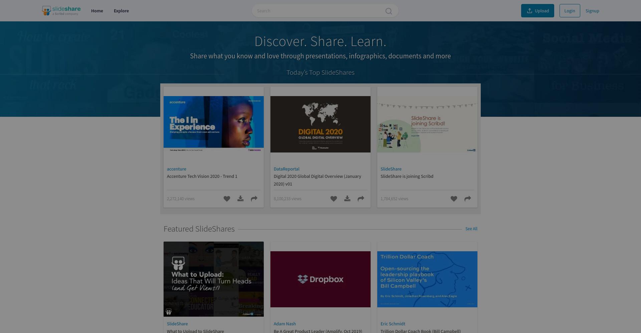Open the Explore menu item
Screen dimensions: 641x333
click(x=121, y=11)
